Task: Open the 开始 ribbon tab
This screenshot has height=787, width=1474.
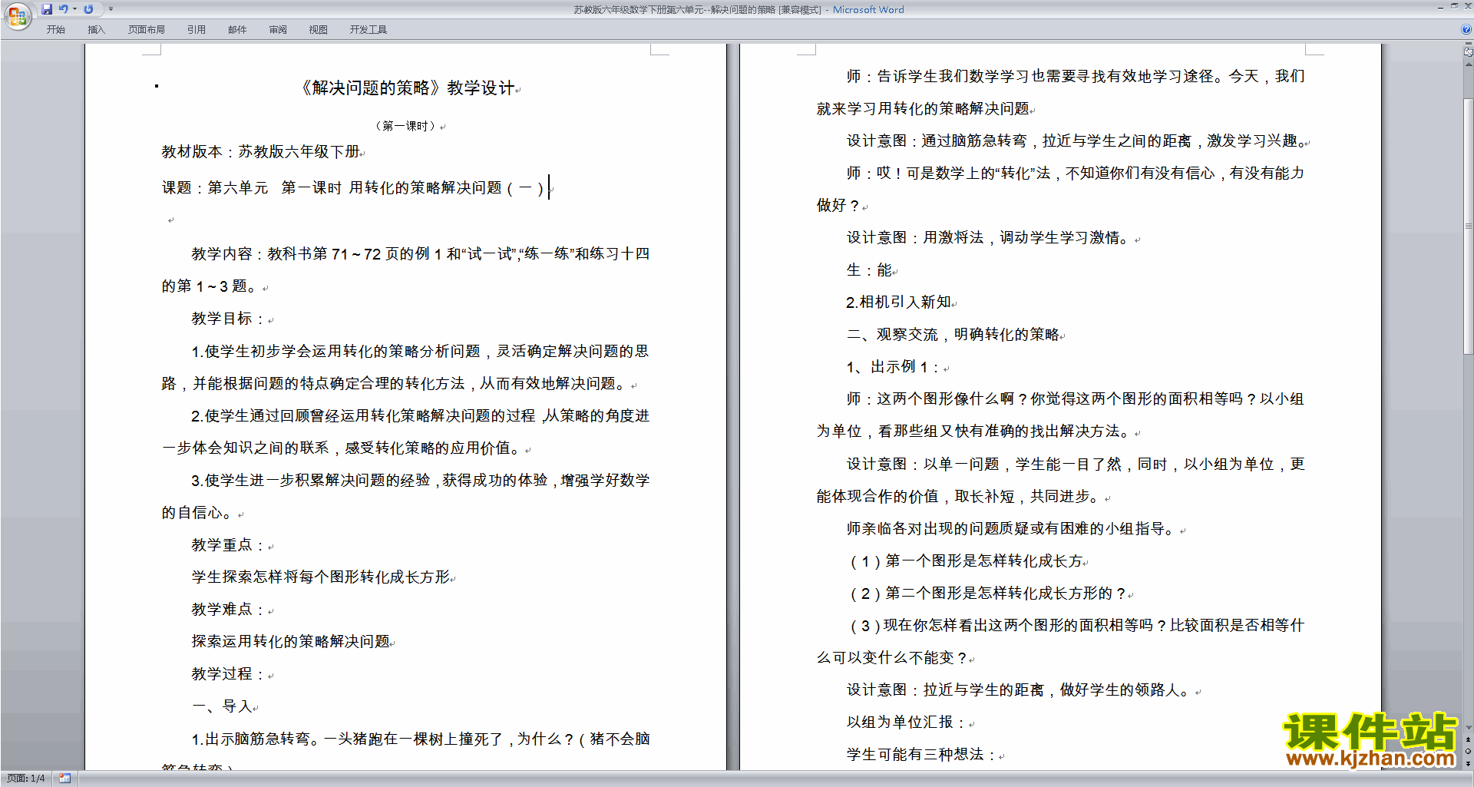Action: 55,30
